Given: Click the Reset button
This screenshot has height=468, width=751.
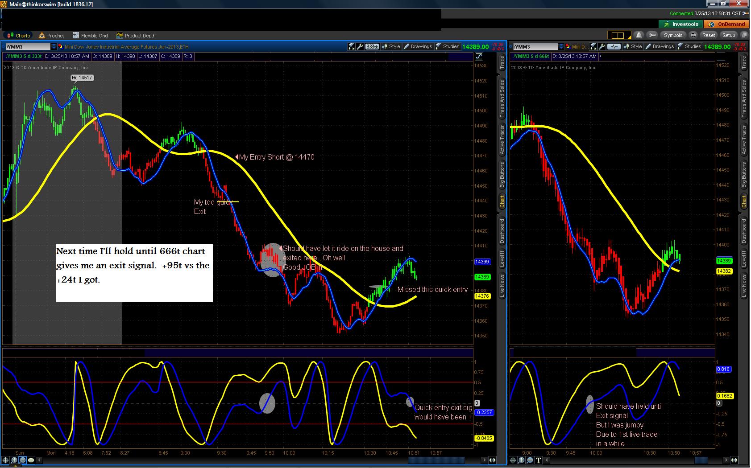Looking at the screenshot, I should 709,35.
